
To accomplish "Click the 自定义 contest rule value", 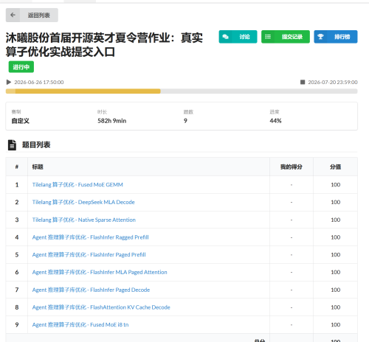I will [x=21, y=121].
